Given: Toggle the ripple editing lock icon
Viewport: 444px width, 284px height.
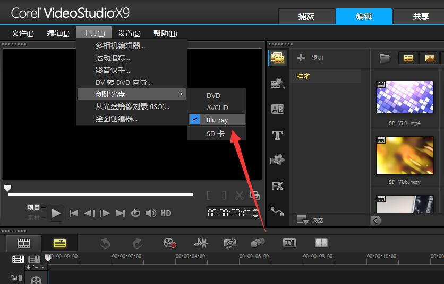Looking at the screenshot, I should (x=16, y=278).
